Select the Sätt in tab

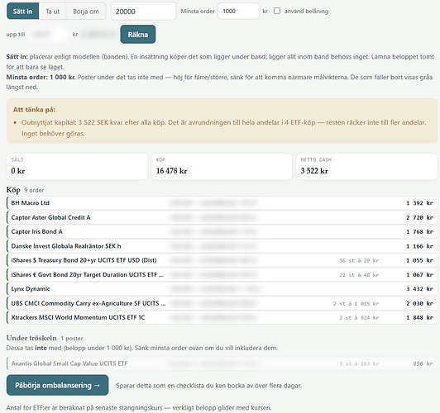(x=22, y=12)
